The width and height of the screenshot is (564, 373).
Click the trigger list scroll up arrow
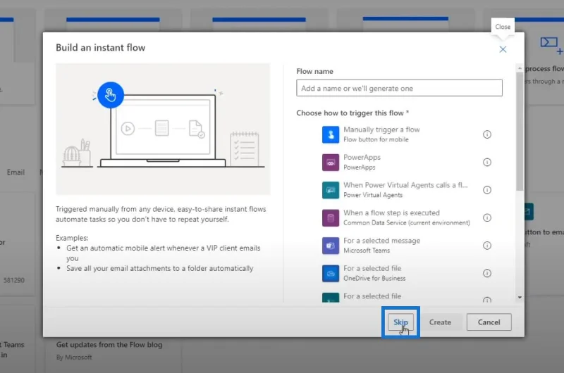(x=520, y=68)
